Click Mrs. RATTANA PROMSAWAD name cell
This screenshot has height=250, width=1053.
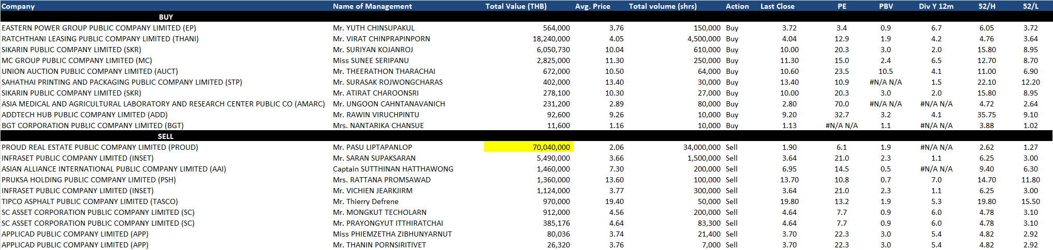pyautogui.click(x=382, y=180)
